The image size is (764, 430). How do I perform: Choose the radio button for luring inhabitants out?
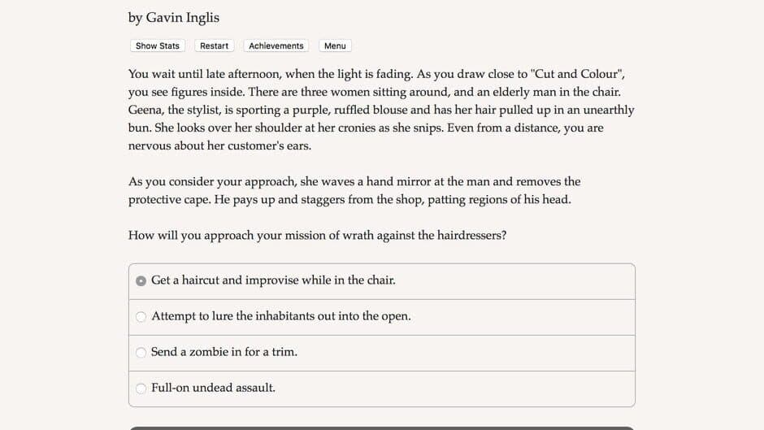pos(141,316)
